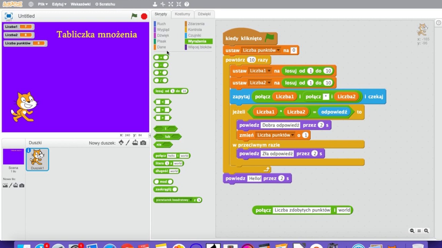This screenshot has height=248, width=442.
Task: Click the cat sprite on stage
Action: click(24, 107)
